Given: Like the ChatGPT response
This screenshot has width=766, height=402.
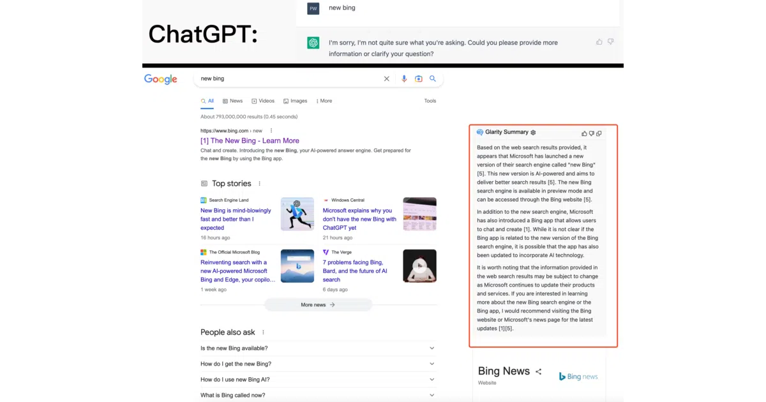Looking at the screenshot, I should 599,41.
